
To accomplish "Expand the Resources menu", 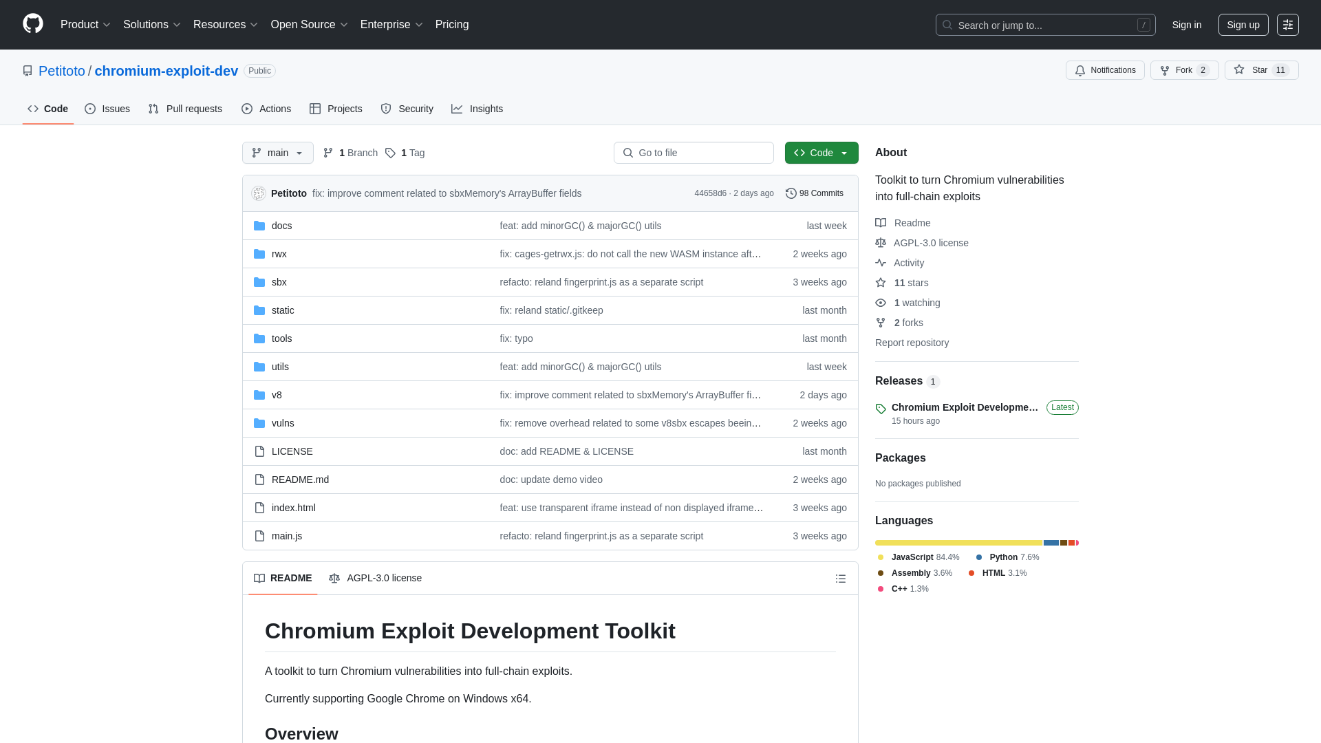I will (x=226, y=25).
